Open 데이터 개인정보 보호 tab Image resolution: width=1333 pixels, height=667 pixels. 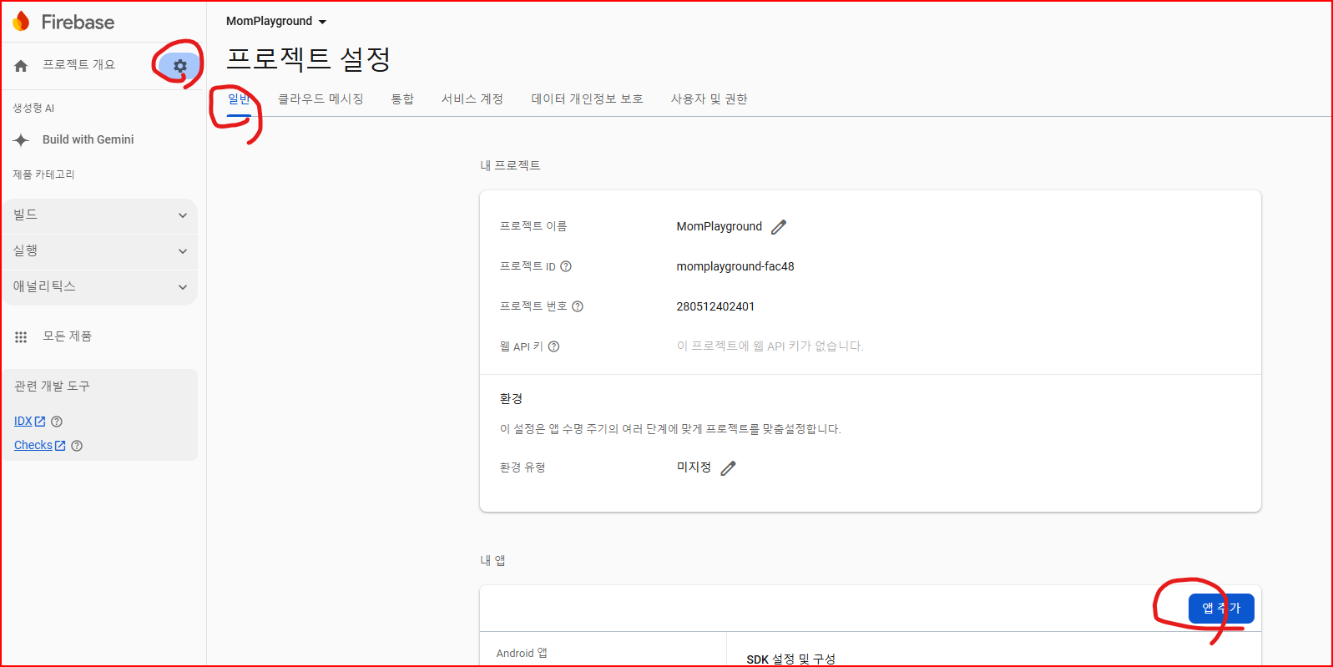click(x=588, y=99)
